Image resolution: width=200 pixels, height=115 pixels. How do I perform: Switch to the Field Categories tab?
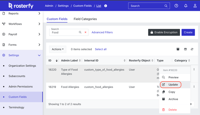[85, 19]
